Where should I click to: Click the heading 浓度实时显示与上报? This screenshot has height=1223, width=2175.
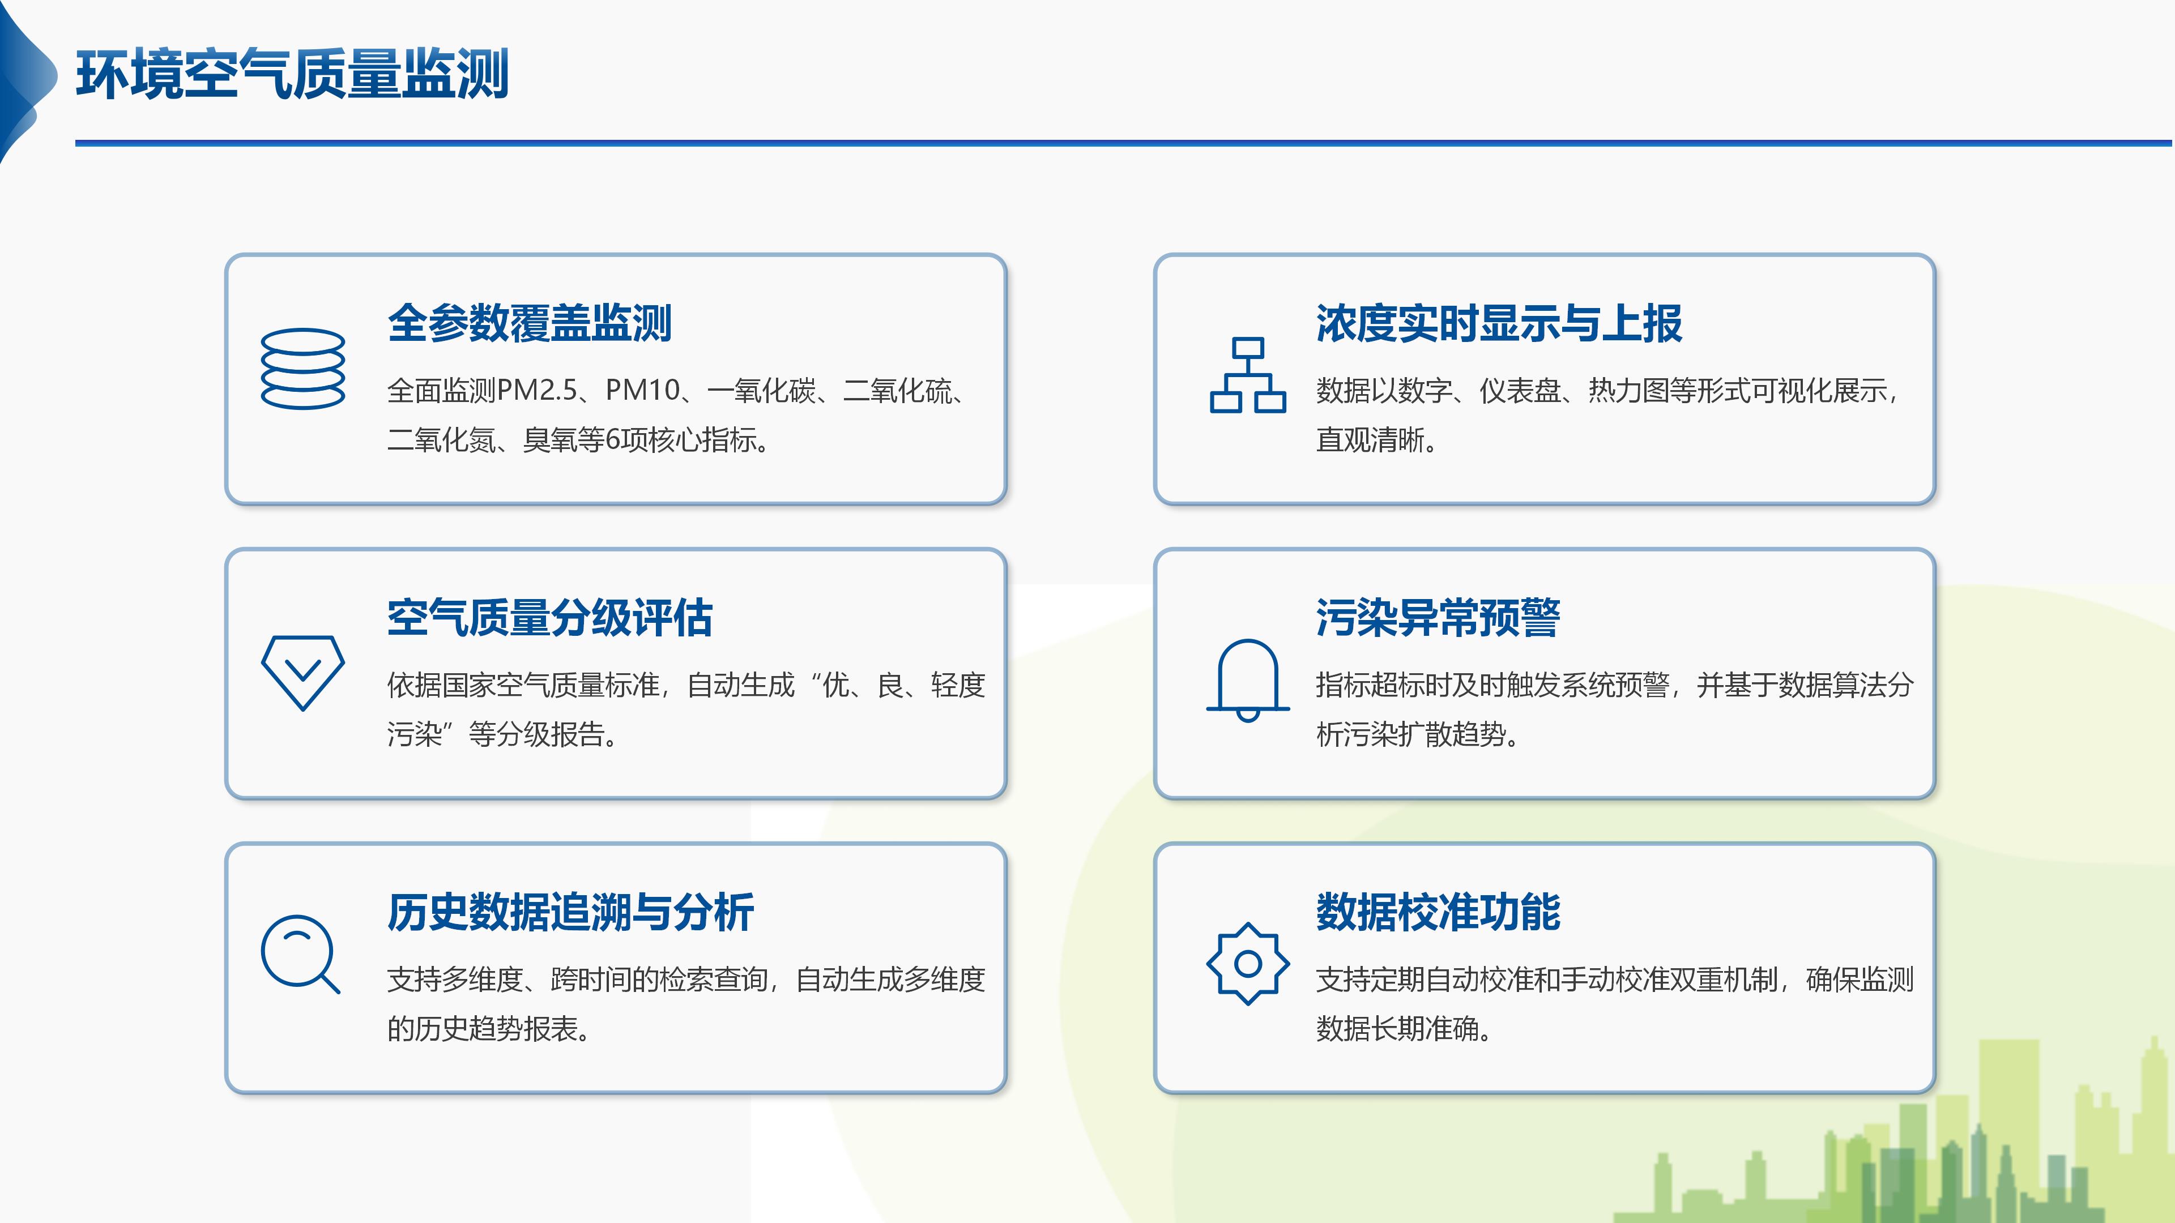click(x=1499, y=323)
